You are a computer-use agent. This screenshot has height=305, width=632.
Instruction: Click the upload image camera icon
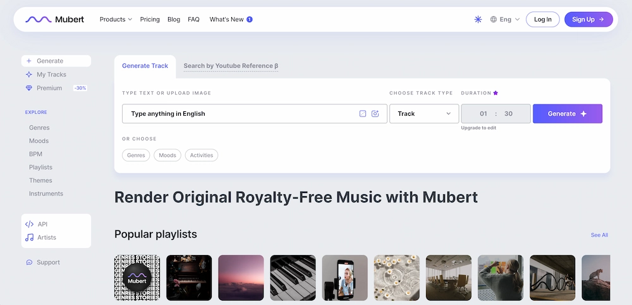pos(375,114)
